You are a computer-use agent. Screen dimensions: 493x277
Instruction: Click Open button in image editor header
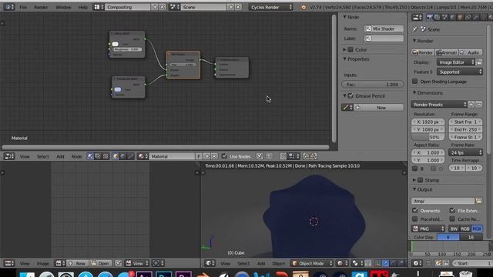pos(100,263)
